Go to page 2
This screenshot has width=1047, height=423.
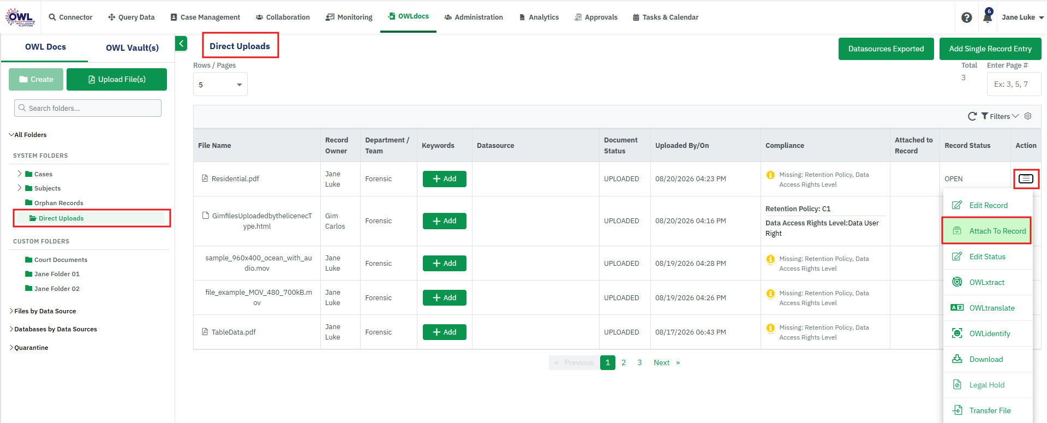point(624,362)
